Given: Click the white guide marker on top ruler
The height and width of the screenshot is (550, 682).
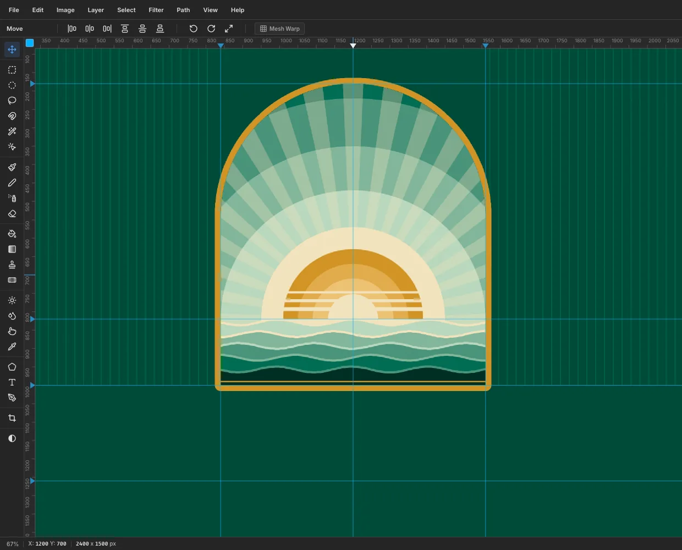Looking at the screenshot, I should (x=353, y=46).
